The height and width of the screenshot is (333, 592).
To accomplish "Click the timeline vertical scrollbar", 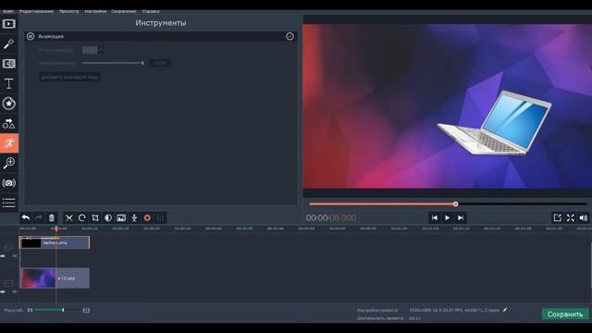I will [x=590, y=265].
